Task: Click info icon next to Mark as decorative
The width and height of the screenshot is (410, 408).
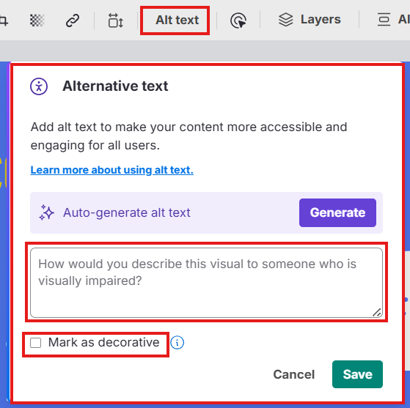Action: (x=177, y=342)
